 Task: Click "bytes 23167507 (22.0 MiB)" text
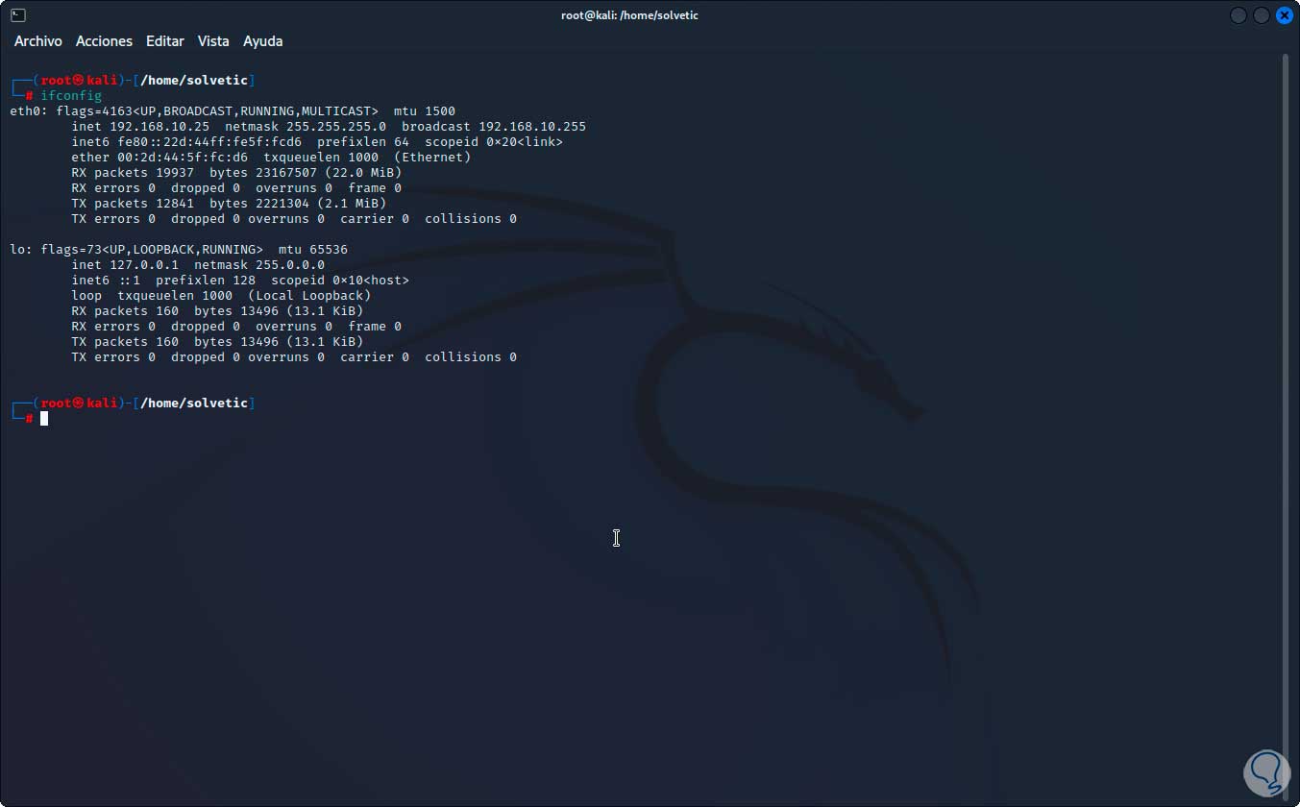pyautogui.click(x=306, y=172)
